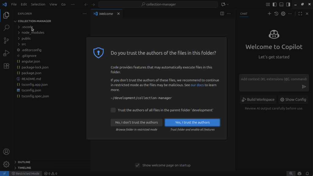Open the Search view in activity bar
This screenshot has width=313, height=176.
6,28
